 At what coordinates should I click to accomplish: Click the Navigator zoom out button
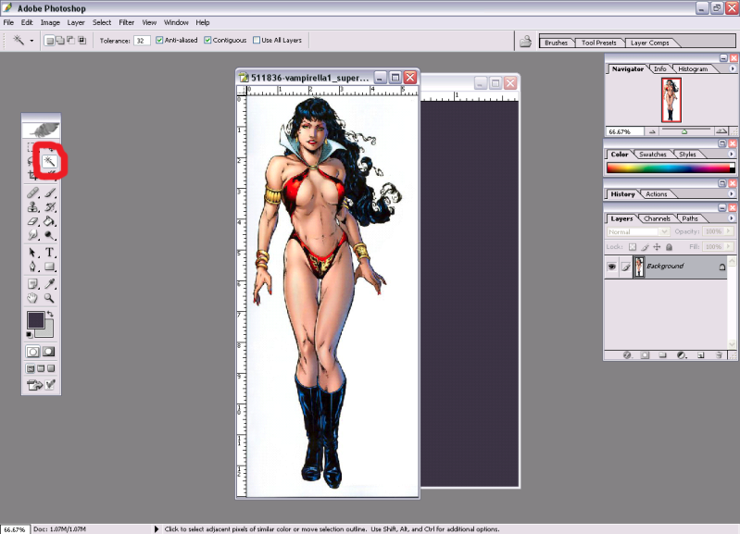point(652,131)
